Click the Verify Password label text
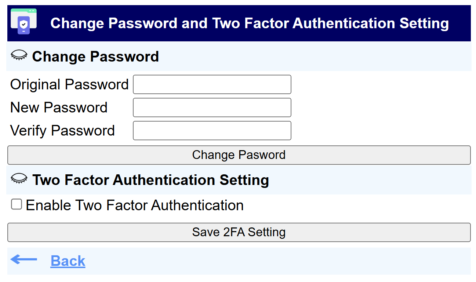This screenshot has width=476, height=282. tap(62, 131)
